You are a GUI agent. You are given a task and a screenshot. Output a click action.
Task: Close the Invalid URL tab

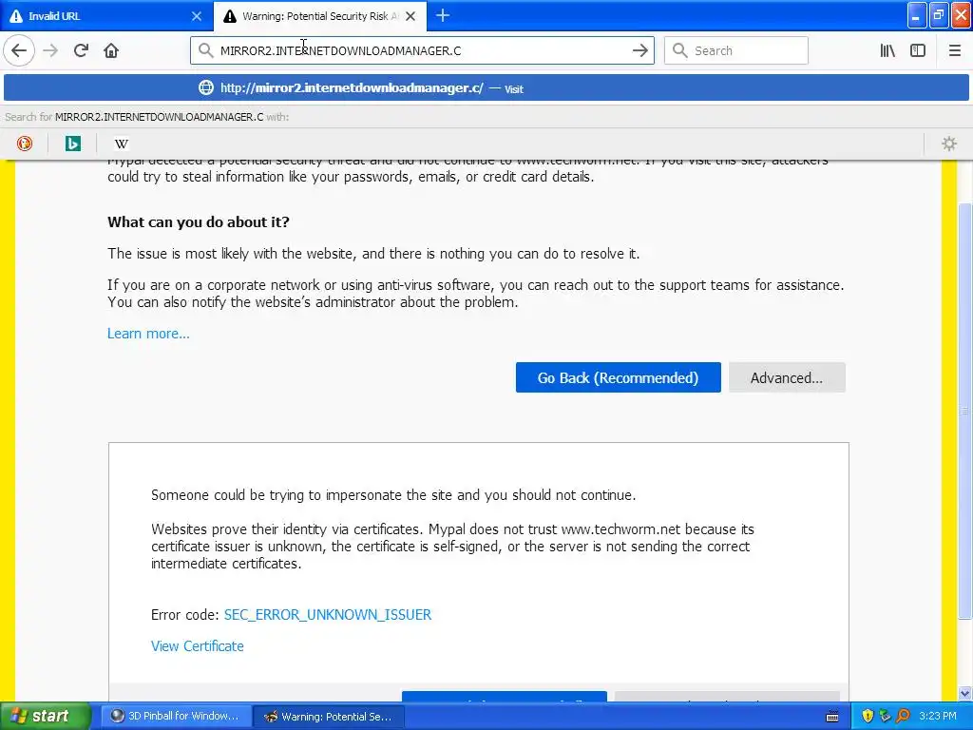[x=196, y=16]
